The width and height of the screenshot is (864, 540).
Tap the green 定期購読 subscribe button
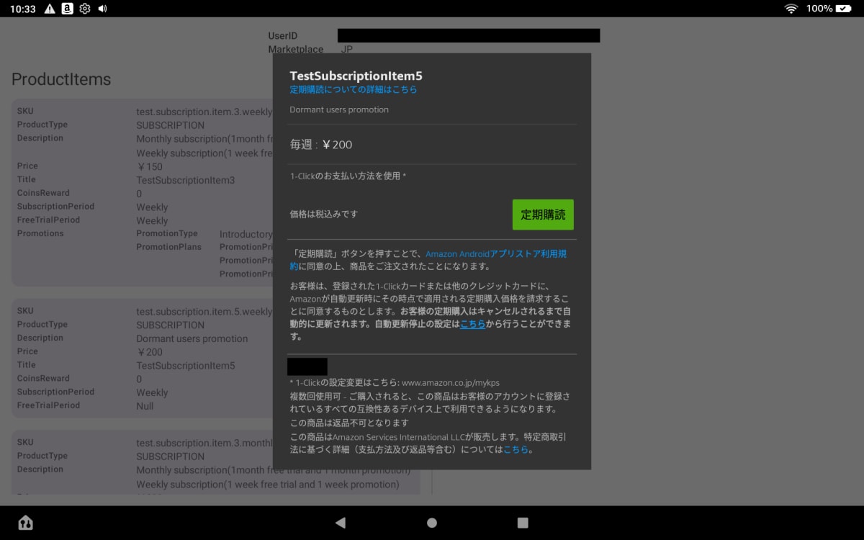[543, 215]
